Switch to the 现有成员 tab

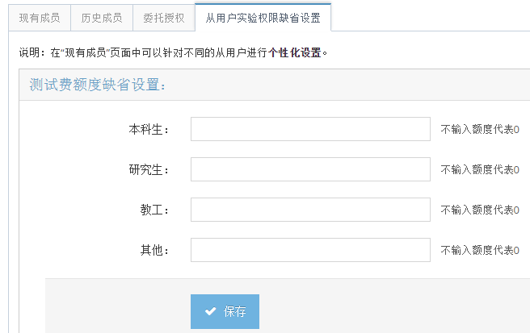(40, 17)
